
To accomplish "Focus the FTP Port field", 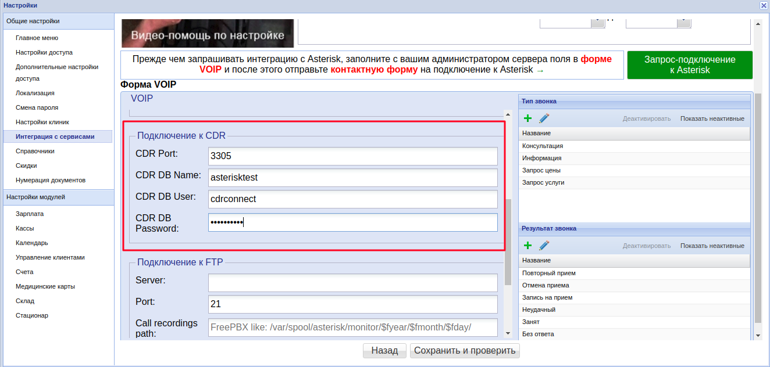I will point(353,304).
